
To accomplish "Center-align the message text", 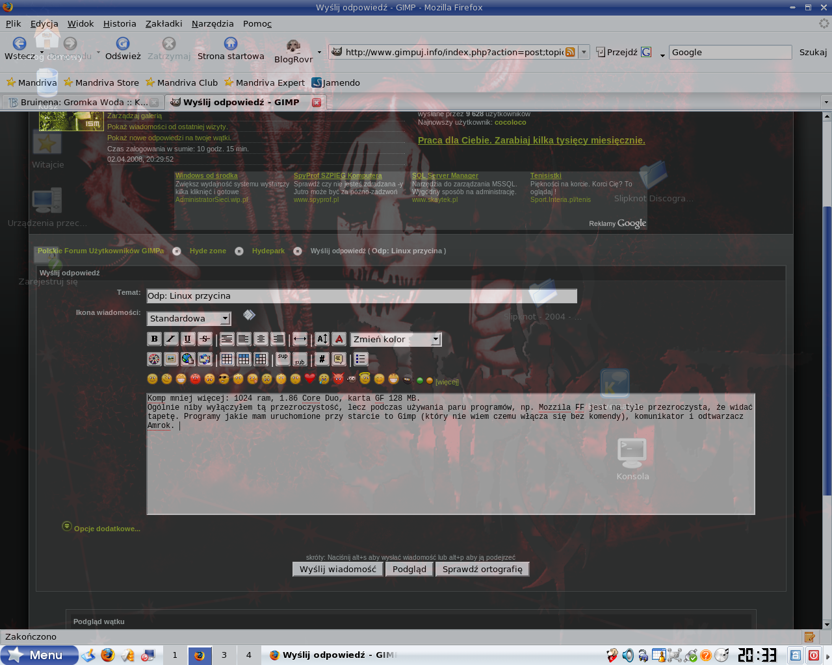I will click(x=261, y=339).
